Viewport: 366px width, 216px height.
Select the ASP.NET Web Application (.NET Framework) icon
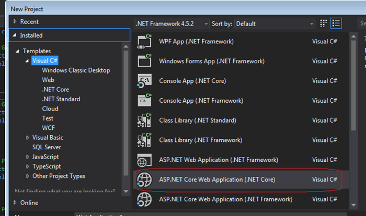pyautogui.click(x=144, y=160)
